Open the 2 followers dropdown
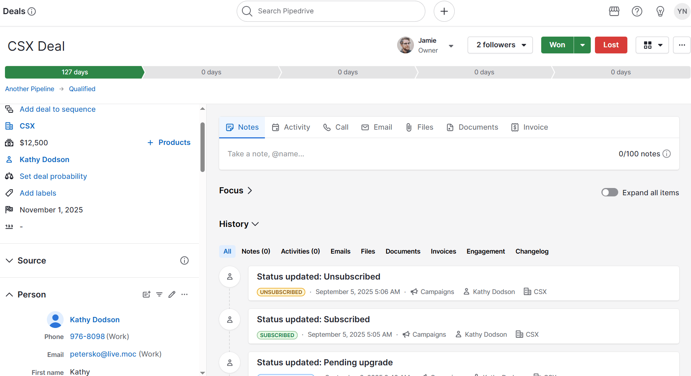The image size is (691, 376). [x=500, y=45]
